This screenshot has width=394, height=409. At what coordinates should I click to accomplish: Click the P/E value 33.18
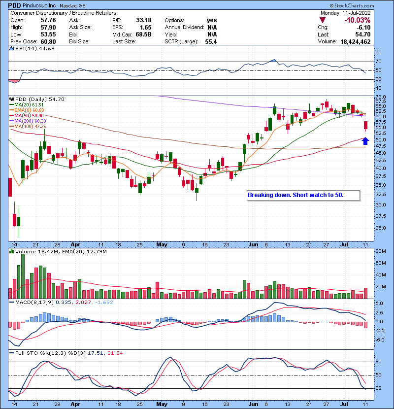144,20
